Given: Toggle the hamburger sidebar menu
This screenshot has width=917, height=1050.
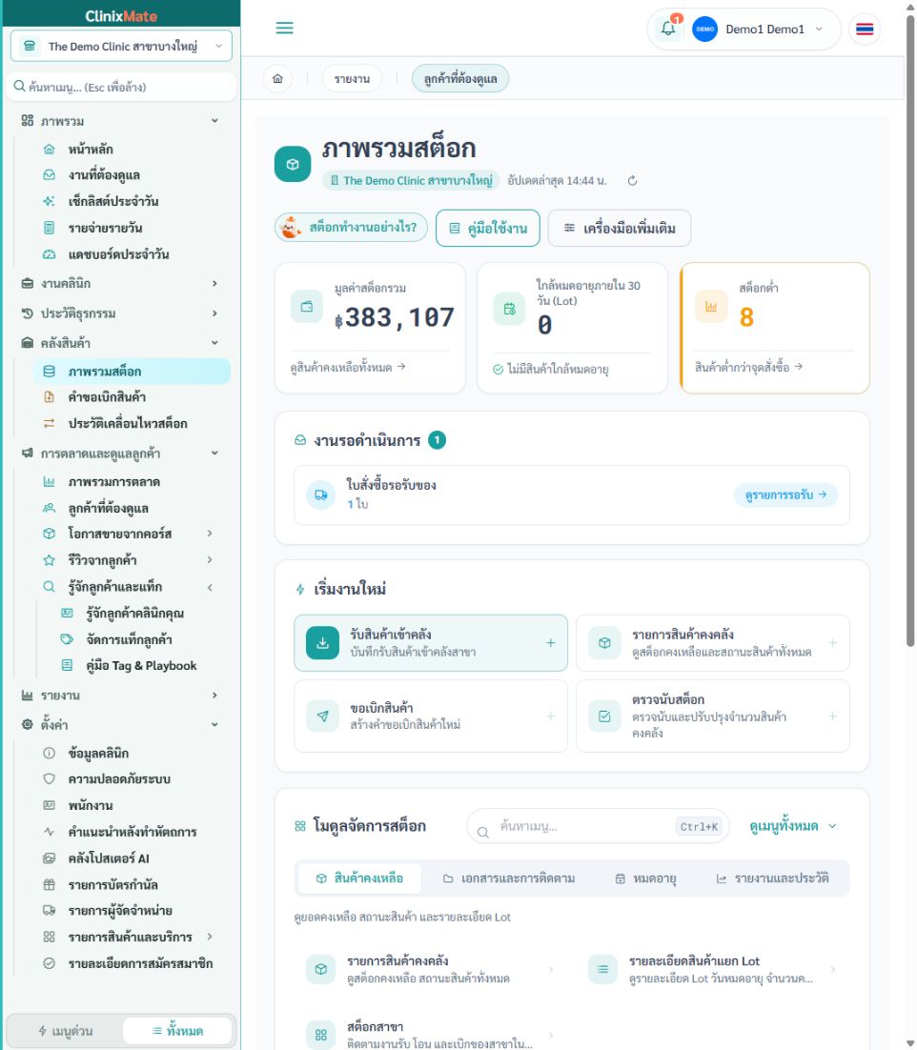Looking at the screenshot, I should [x=285, y=29].
